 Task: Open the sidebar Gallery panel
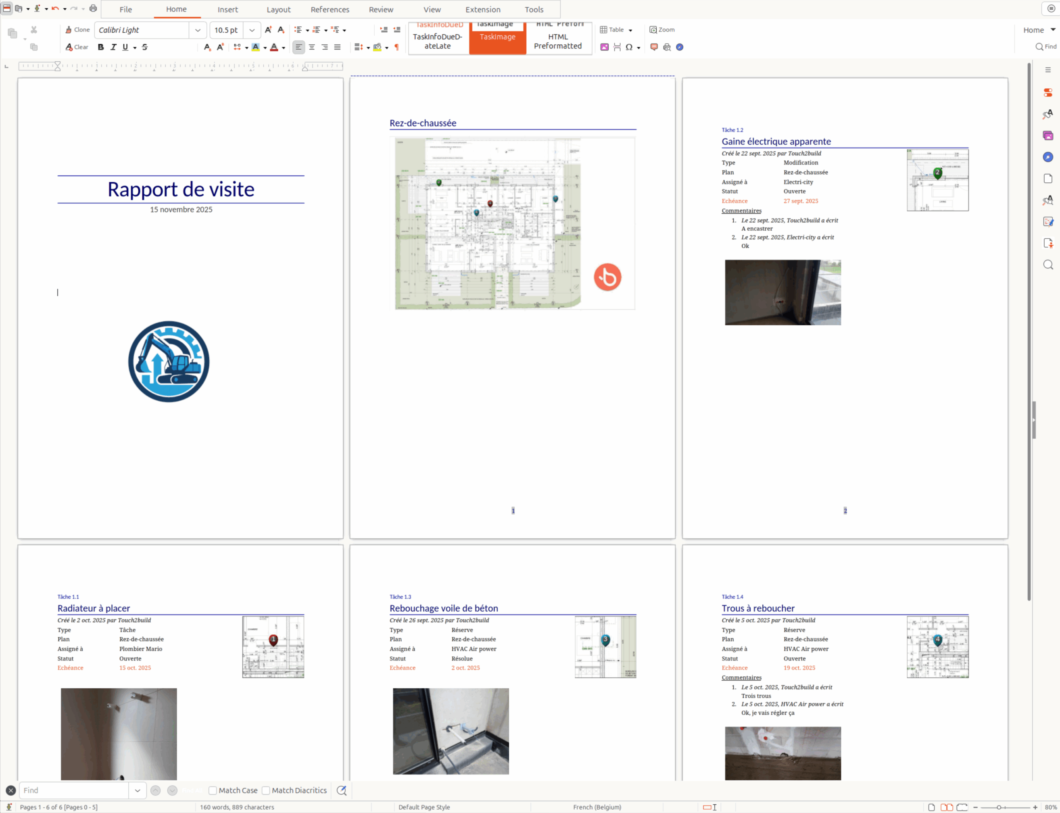coord(1048,135)
